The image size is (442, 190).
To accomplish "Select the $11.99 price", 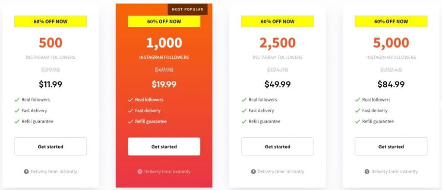I will (x=51, y=84).
